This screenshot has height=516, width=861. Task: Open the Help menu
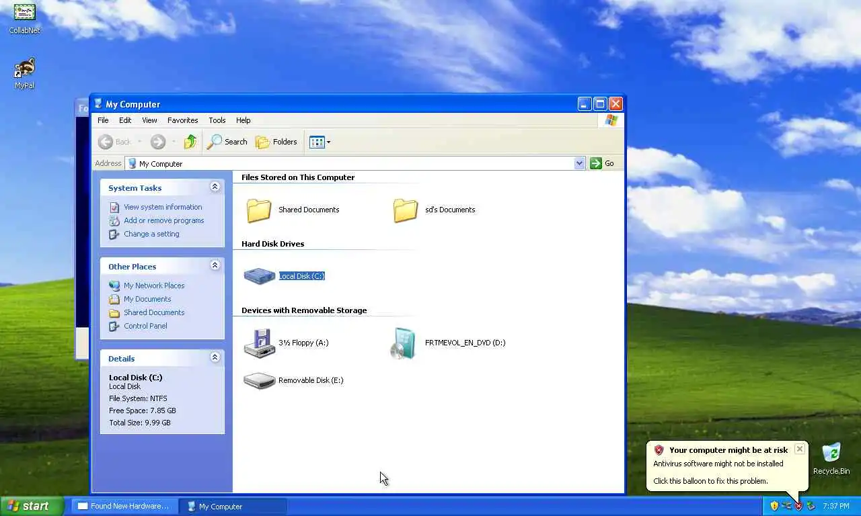[x=244, y=120]
